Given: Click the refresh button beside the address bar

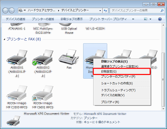Looking at the screenshot, I should click(105, 11).
